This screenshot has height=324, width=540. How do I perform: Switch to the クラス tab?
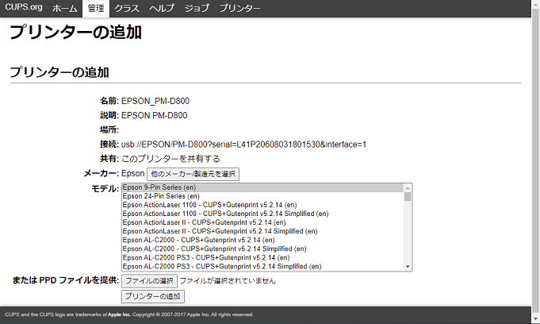[x=127, y=8]
